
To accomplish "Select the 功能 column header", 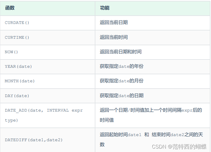I will (152, 8).
